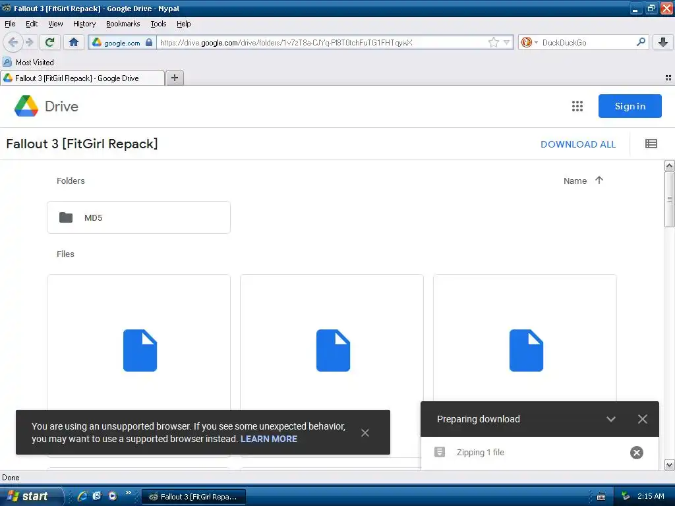Go back with the browser back arrow
This screenshot has height=506, width=675.
coord(13,42)
